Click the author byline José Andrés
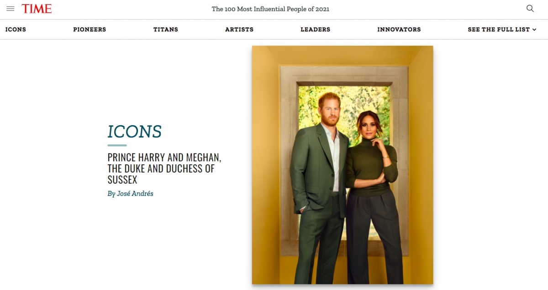Image resolution: width=548 pixels, height=290 pixels. pos(131,193)
